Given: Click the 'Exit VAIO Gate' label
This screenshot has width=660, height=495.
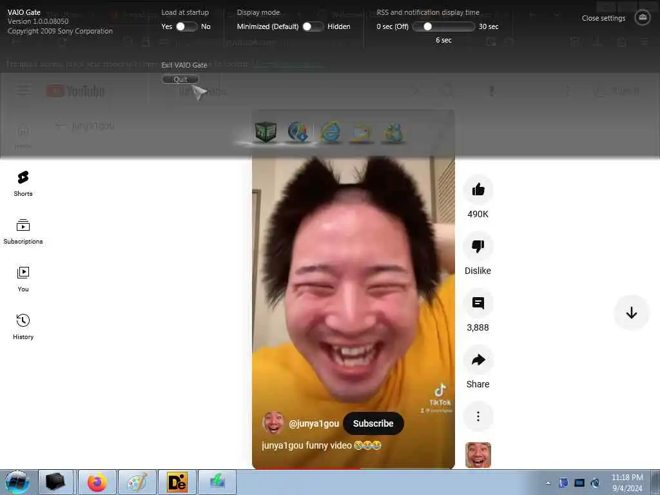Looking at the screenshot, I should pos(184,65).
